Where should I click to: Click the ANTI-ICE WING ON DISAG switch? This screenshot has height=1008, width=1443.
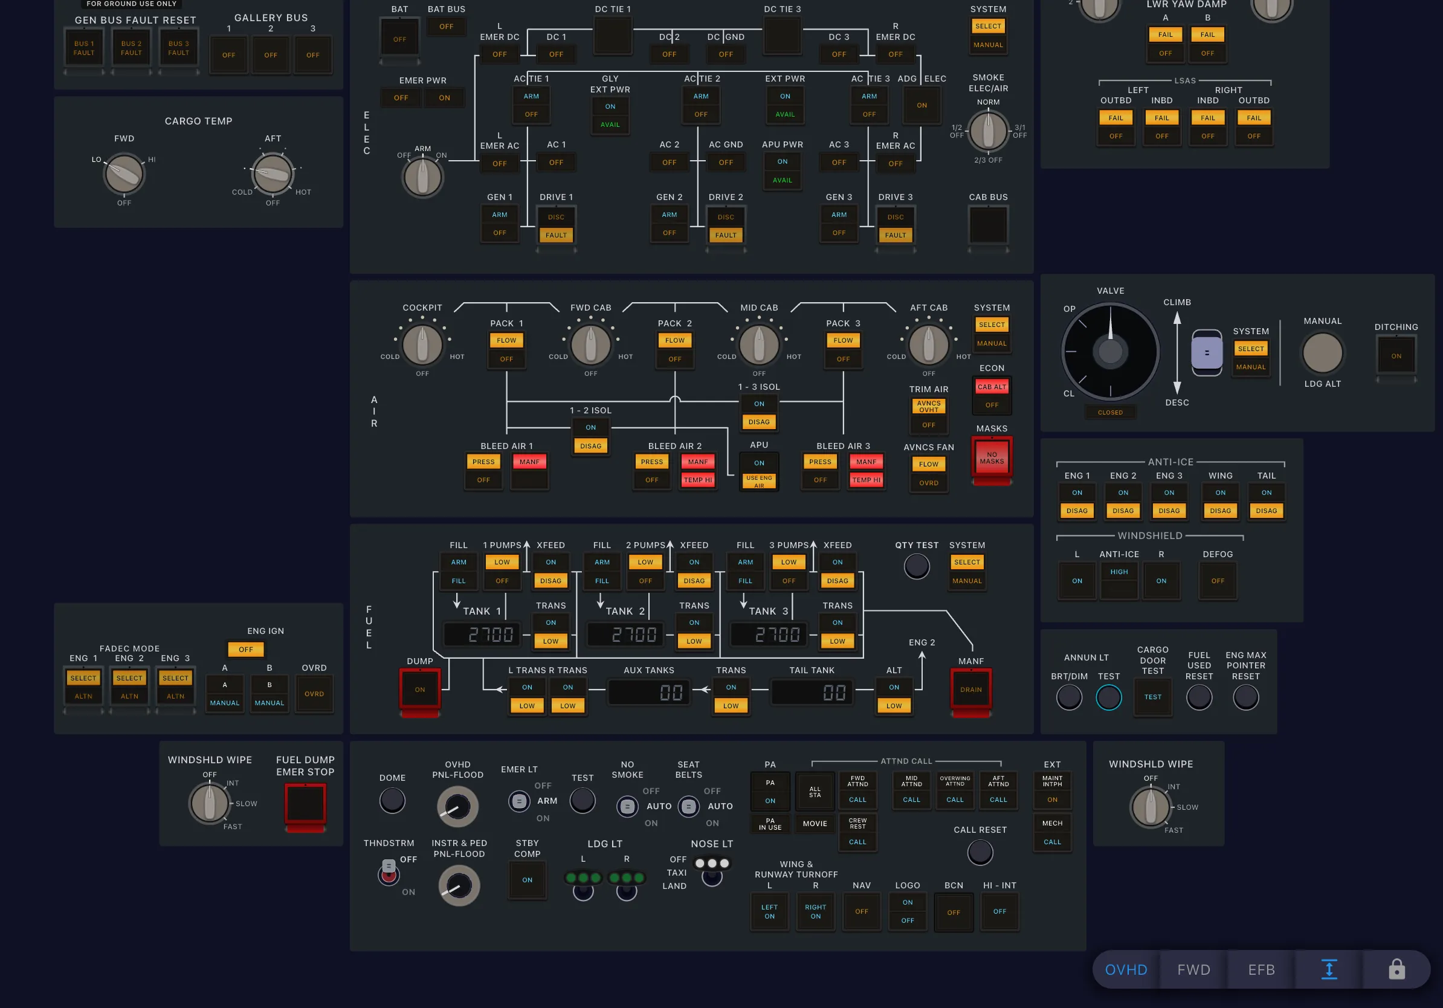tap(1220, 502)
